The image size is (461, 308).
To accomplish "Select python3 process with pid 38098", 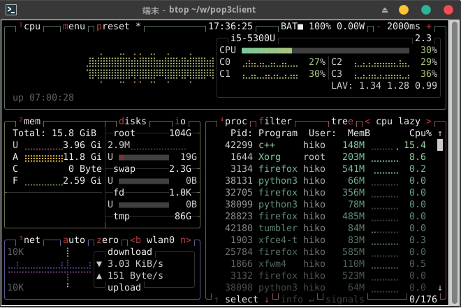I will [x=325, y=287].
